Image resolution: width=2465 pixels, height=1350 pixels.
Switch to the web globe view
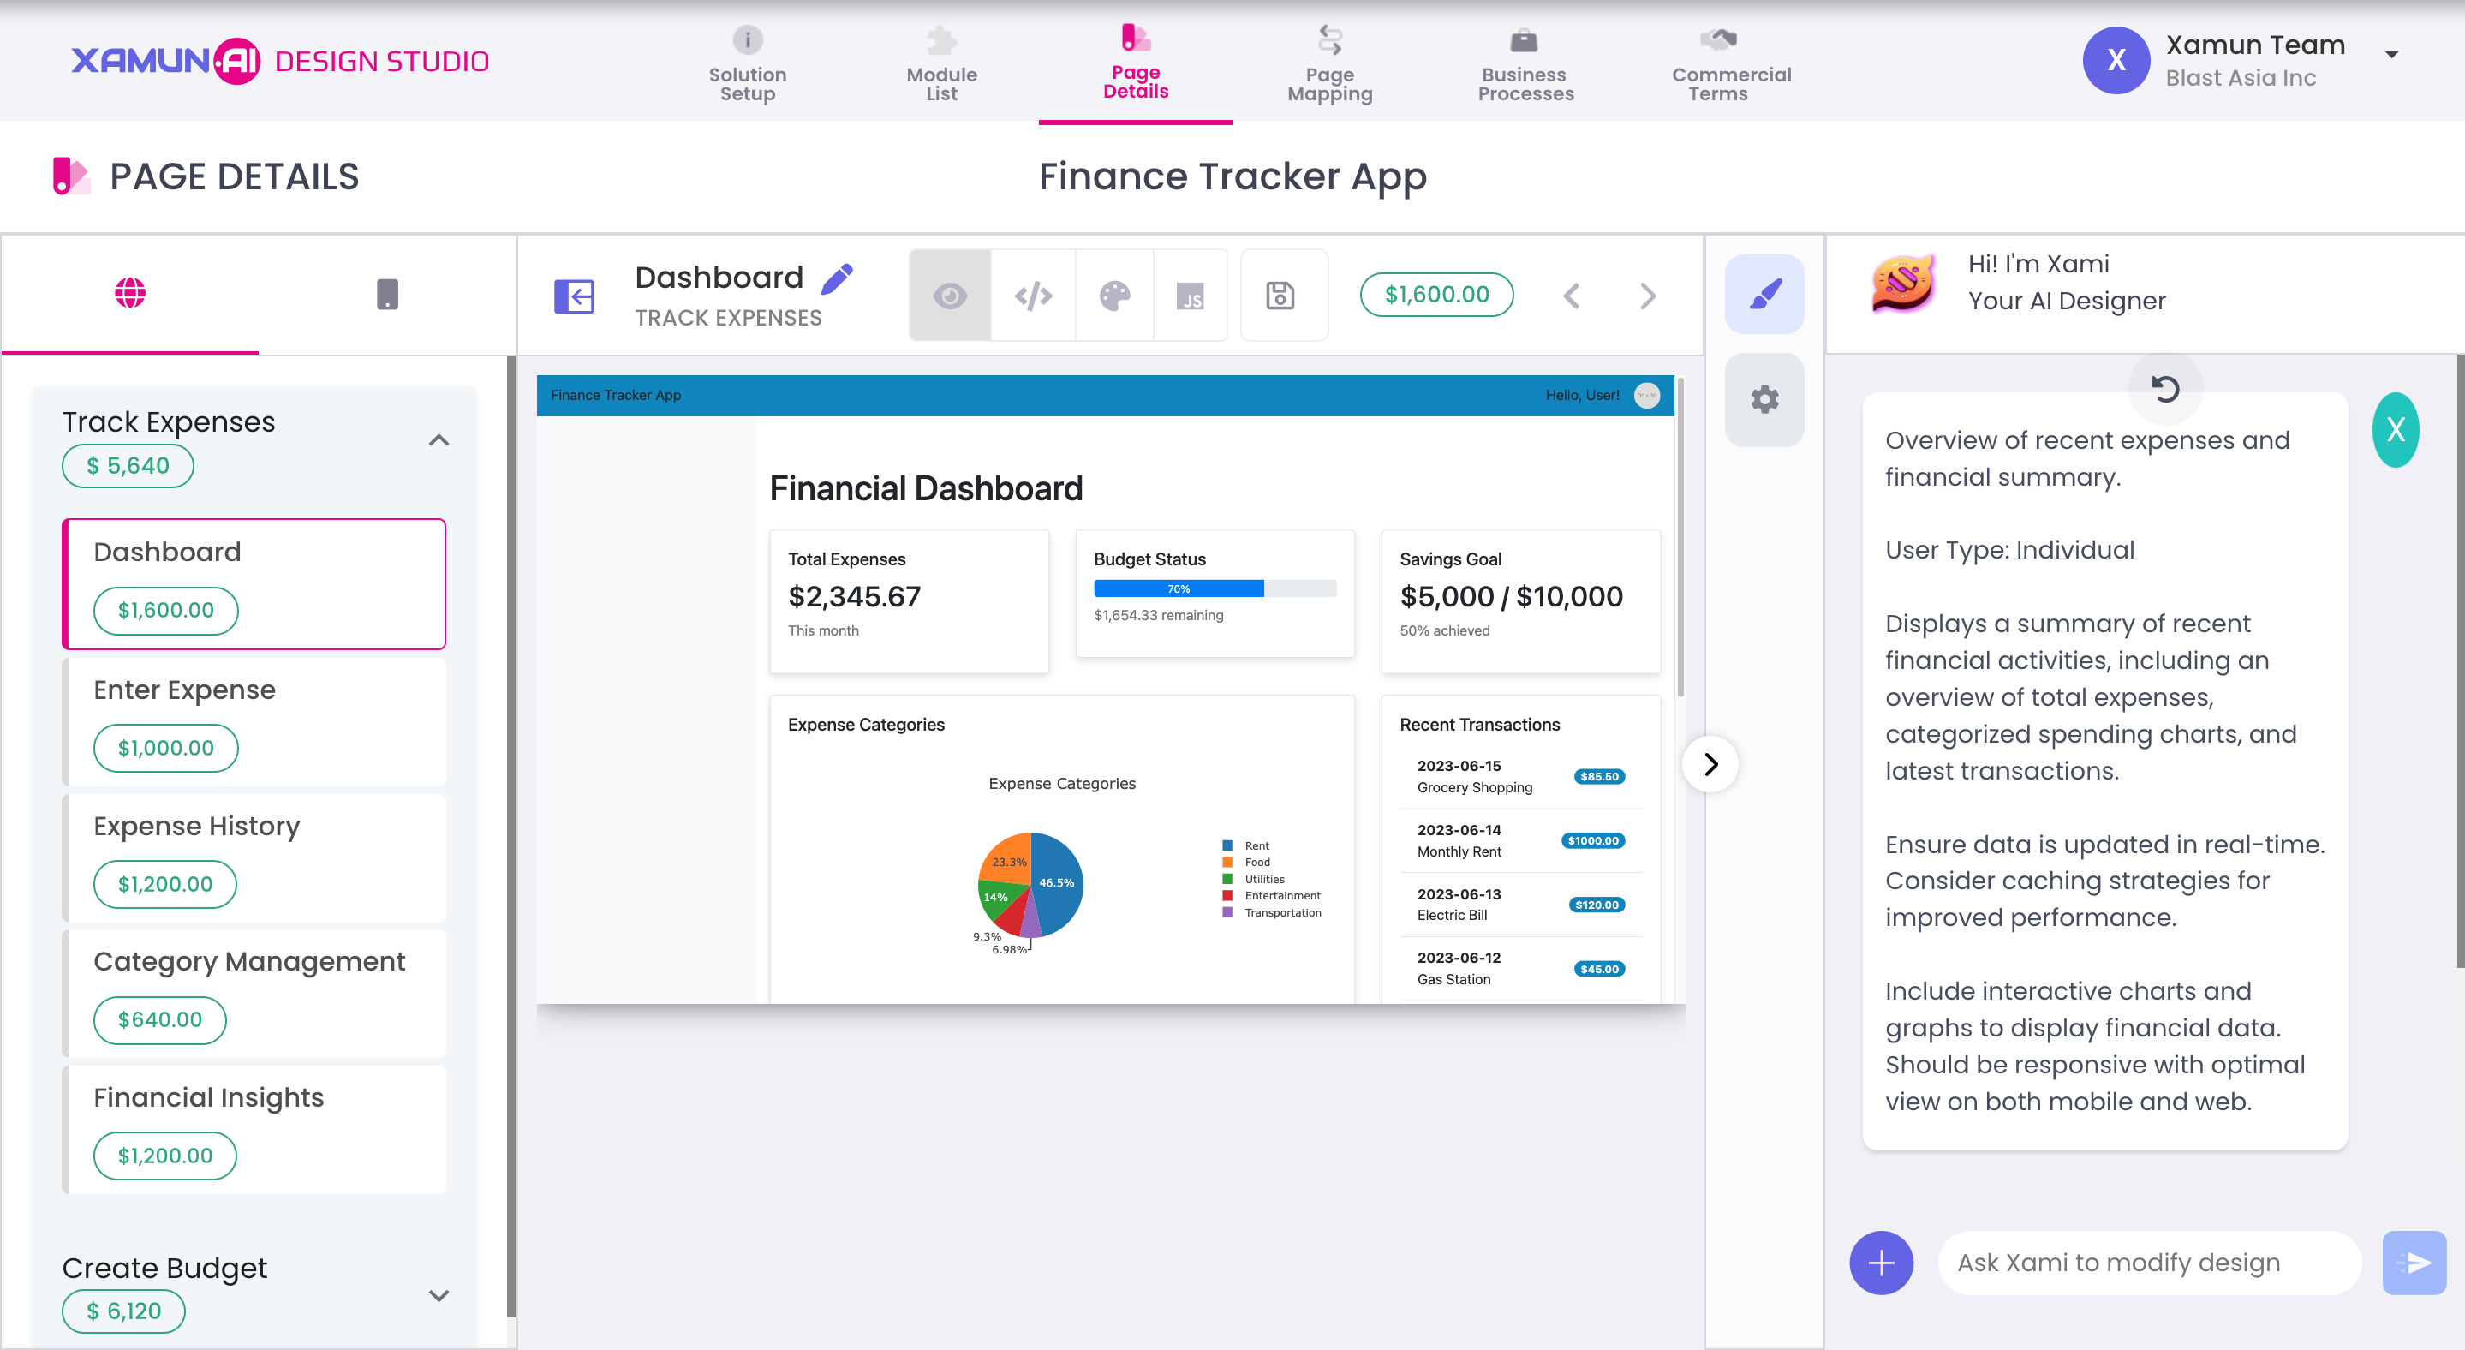(x=130, y=294)
